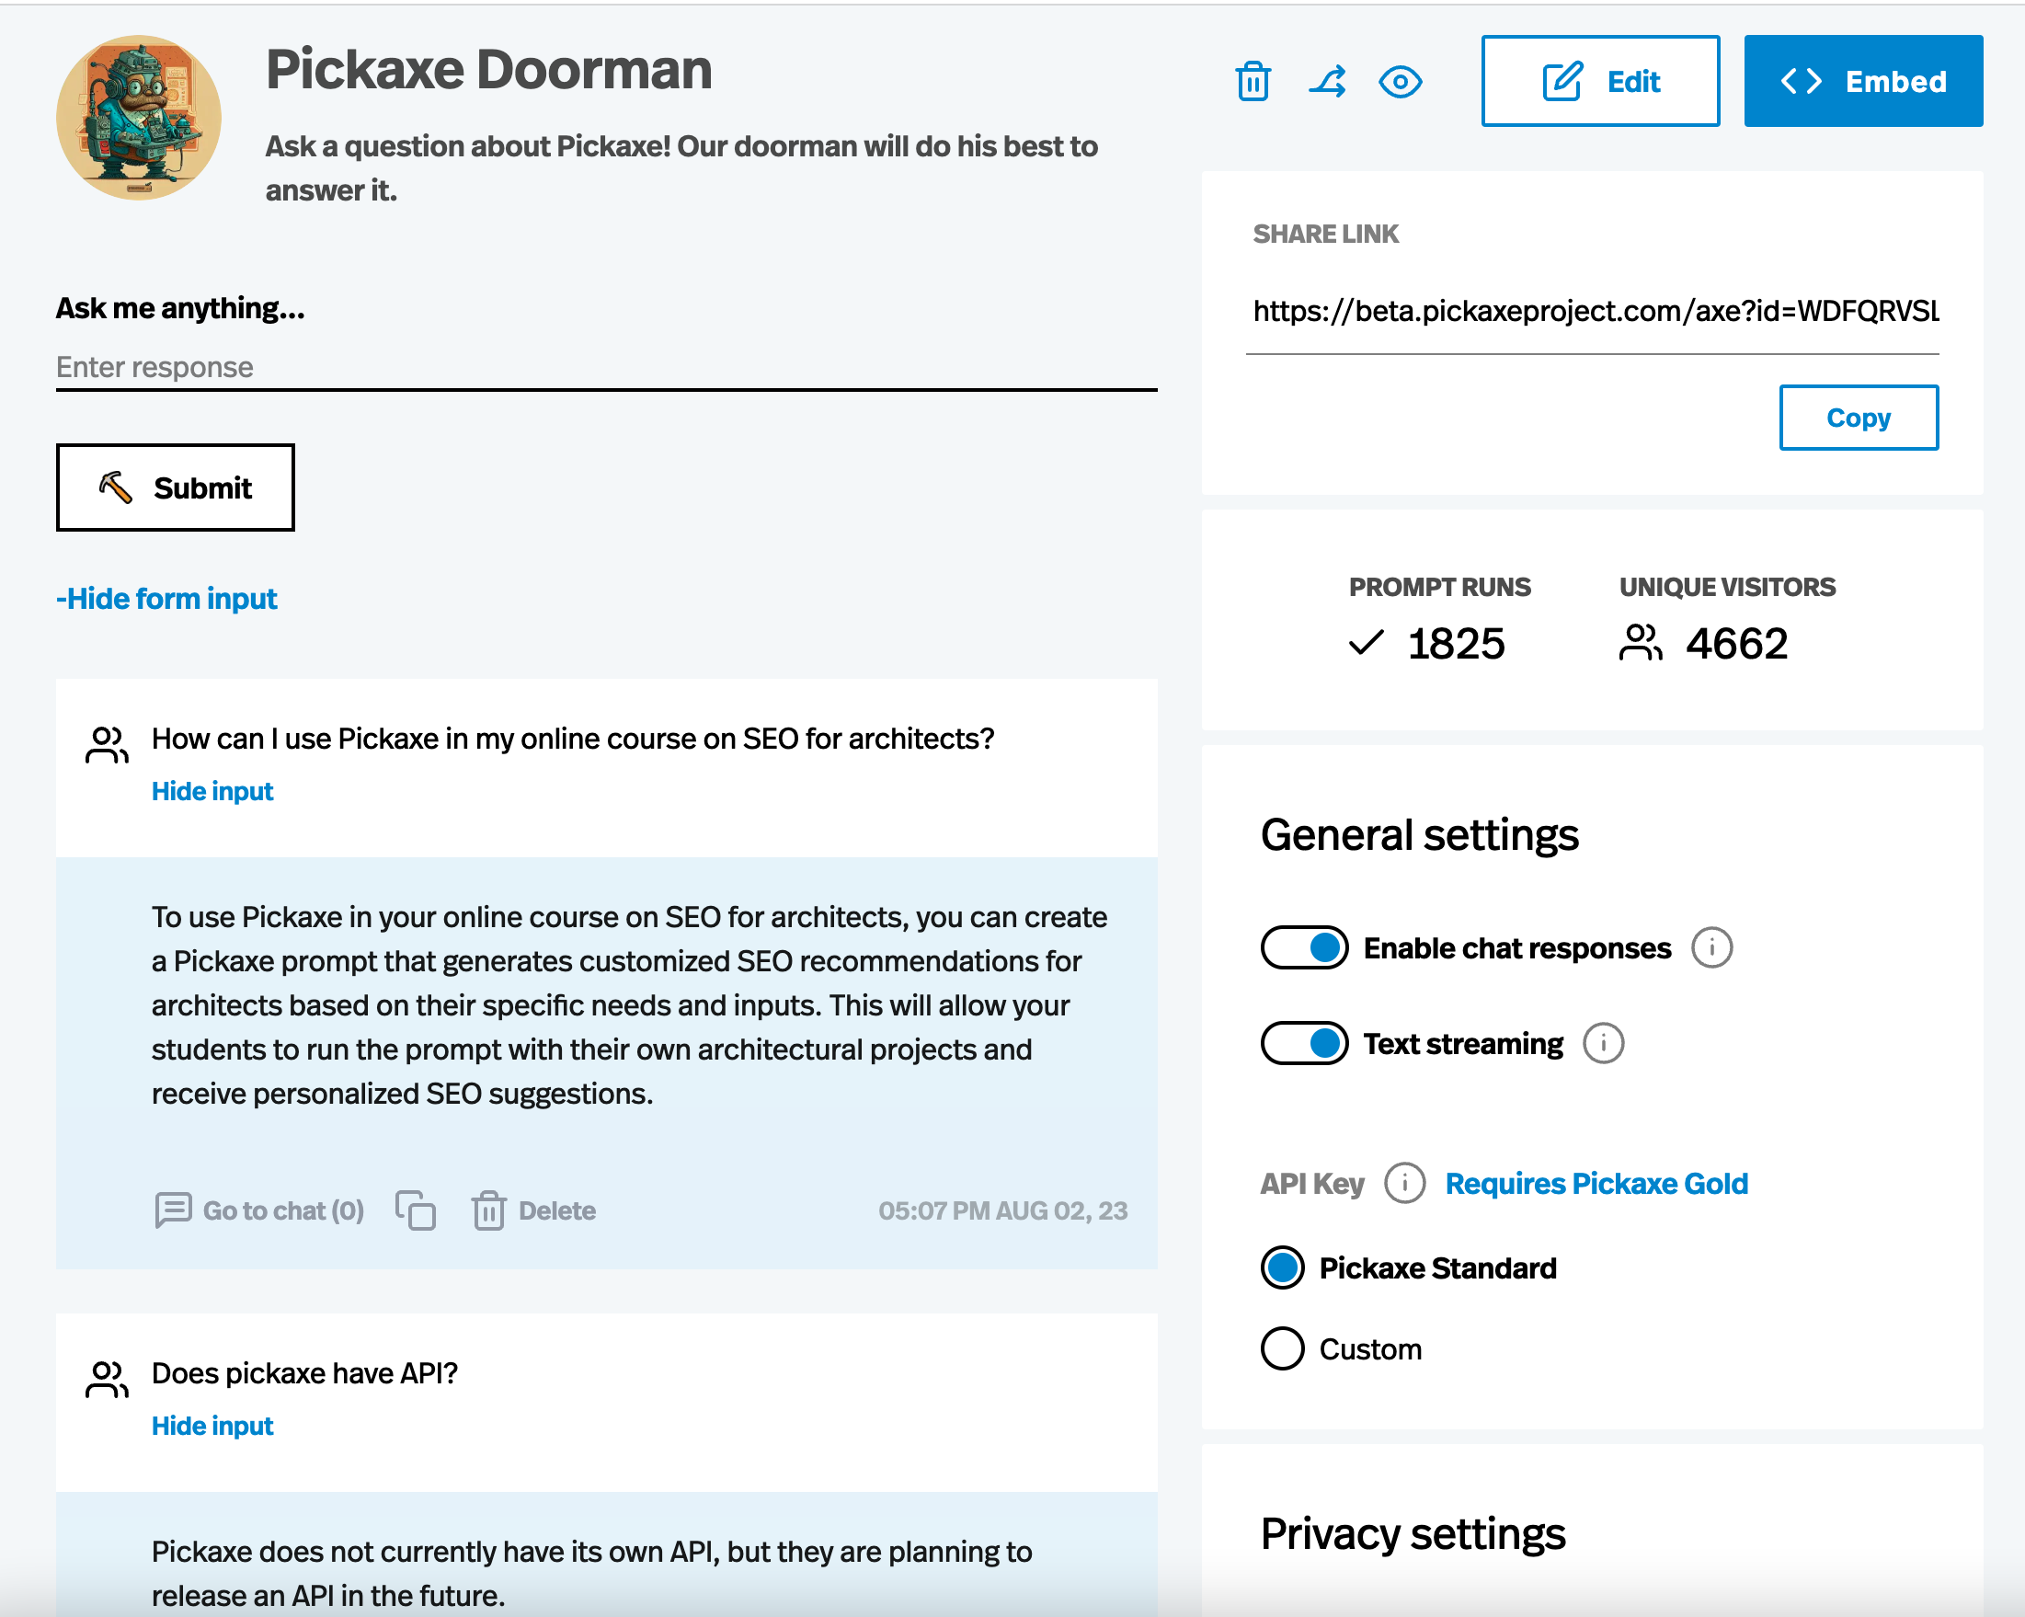Click info icon beside Enable chat responses
Image resolution: width=2025 pixels, height=1617 pixels.
[x=1711, y=948]
